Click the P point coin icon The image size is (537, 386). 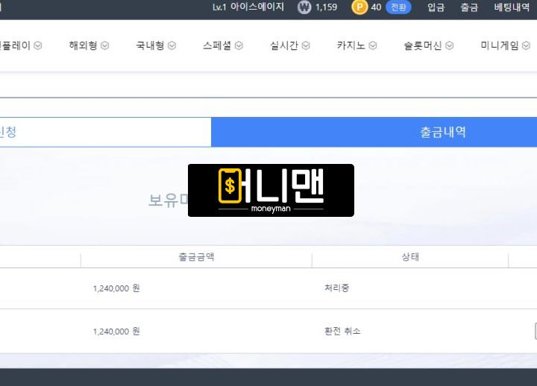click(359, 7)
